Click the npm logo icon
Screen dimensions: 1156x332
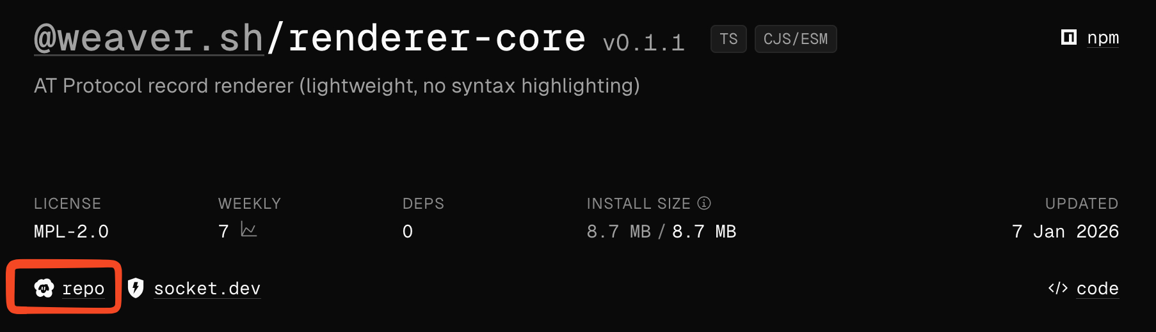pyautogui.click(x=1068, y=38)
